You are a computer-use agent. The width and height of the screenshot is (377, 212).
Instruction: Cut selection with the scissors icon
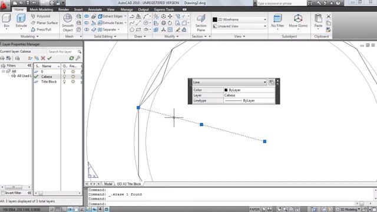coord(329,16)
